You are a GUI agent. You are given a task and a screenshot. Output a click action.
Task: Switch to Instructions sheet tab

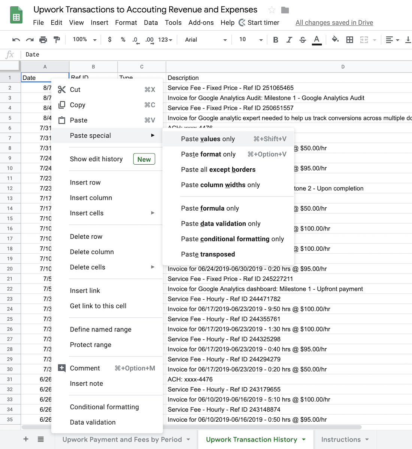pos(345,440)
